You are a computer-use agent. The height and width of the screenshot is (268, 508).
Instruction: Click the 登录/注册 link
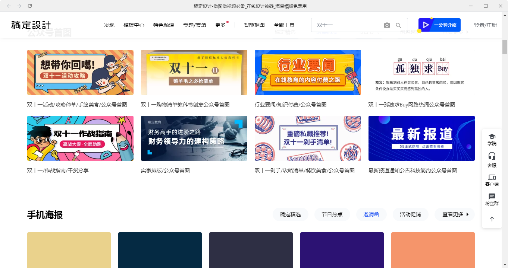485,25
